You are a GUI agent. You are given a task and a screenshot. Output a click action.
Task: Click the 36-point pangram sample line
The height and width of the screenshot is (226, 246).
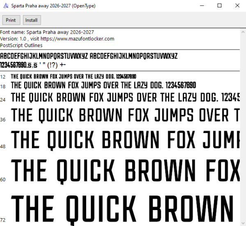pyautogui.click(x=125, y=115)
